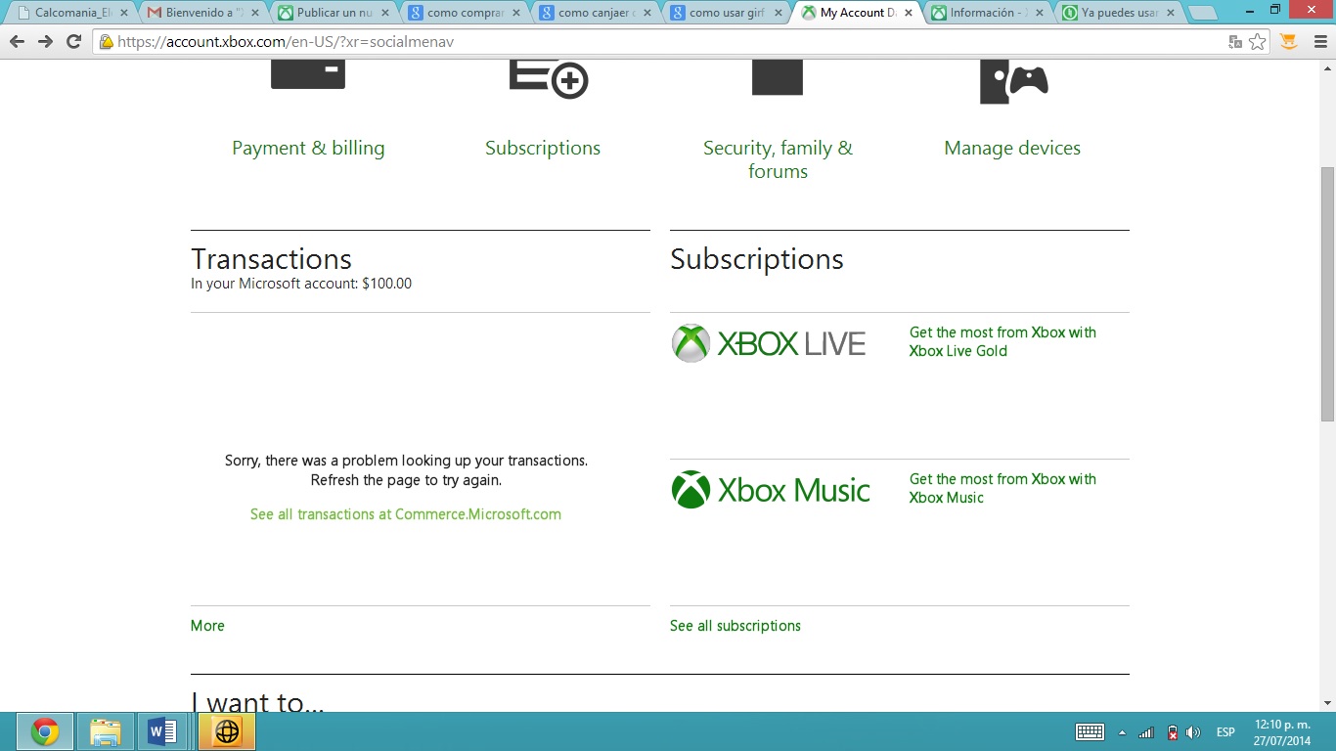Switch the ESP input language indicator
This screenshot has width=1336, height=751.
point(1225,732)
